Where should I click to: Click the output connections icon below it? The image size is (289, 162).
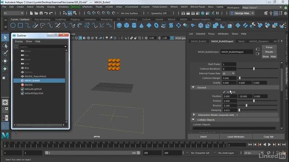coord(258,54)
